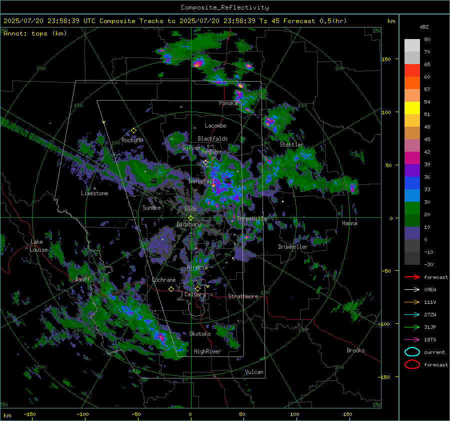Click the HighRiver label
Viewport: 450px width, 421px height.
(x=207, y=351)
